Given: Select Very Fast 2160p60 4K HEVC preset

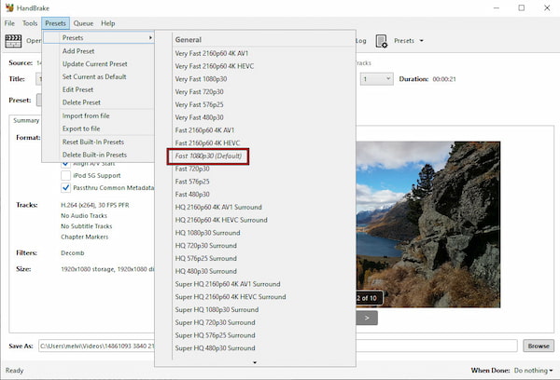Looking at the screenshot, I should pyautogui.click(x=215, y=66).
